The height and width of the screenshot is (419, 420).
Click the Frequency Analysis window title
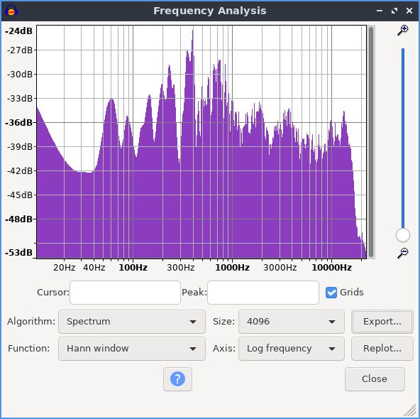(210, 11)
